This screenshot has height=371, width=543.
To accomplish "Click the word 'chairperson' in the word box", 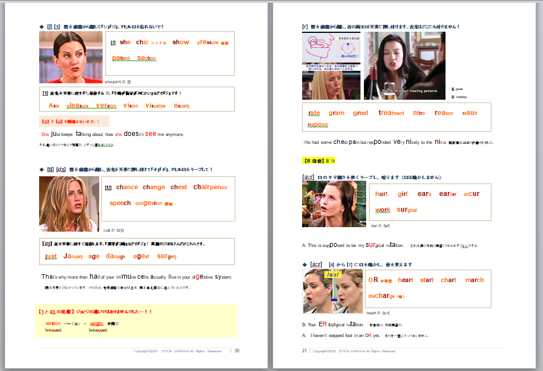I will point(210,187).
